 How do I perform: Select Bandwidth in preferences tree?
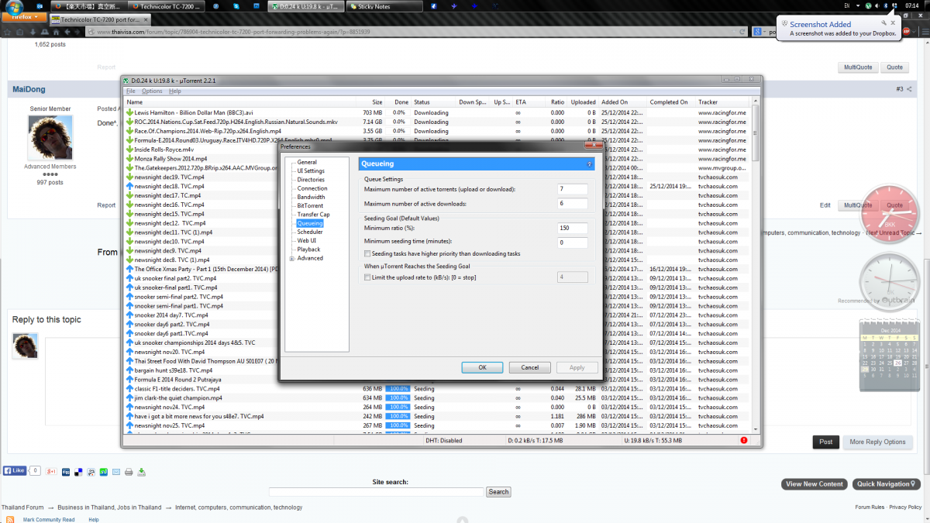pyautogui.click(x=311, y=197)
